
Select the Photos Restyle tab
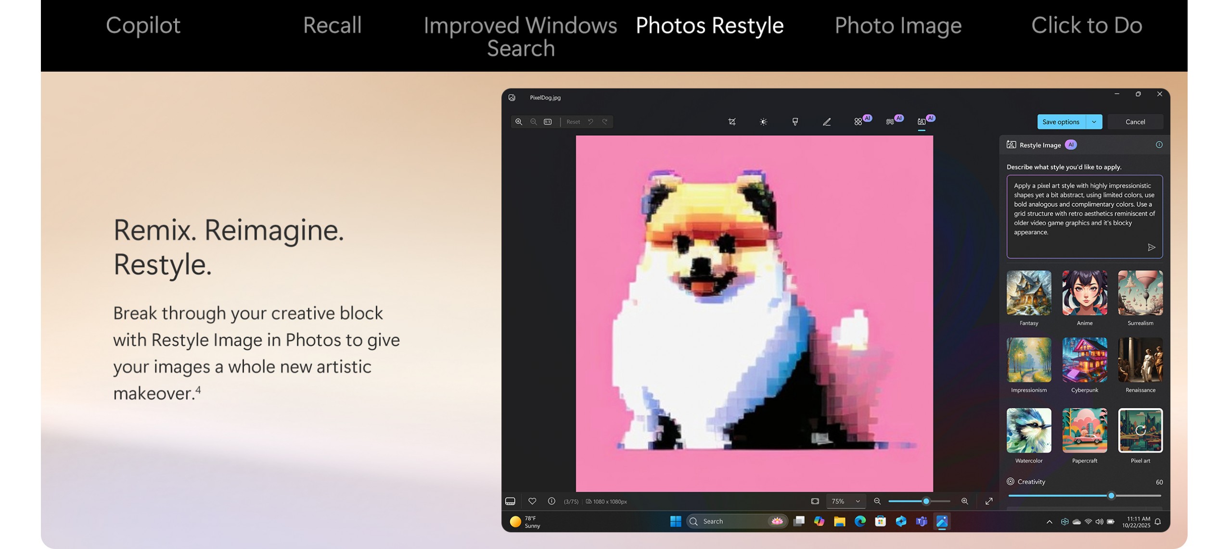pos(710,25)
